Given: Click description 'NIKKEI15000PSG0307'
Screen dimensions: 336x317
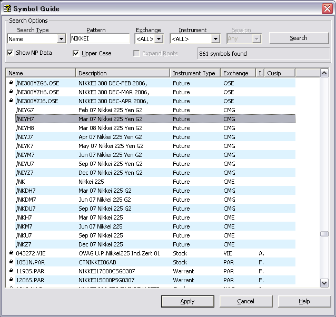Looking at the screenshot, I should 106,280.
